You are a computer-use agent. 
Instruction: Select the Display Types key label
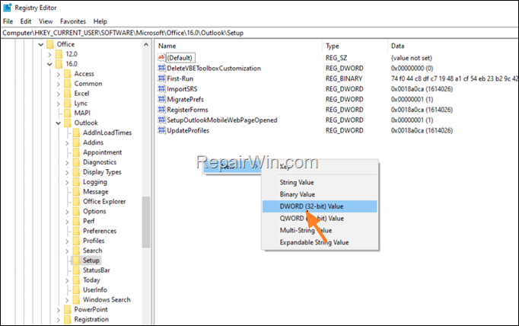(x=102, y=172)
